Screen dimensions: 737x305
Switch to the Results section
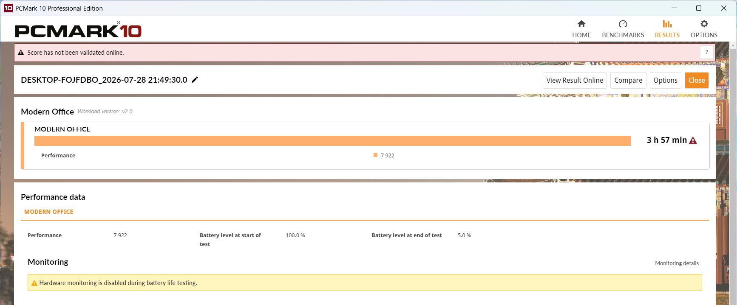[x=667, y=29]
